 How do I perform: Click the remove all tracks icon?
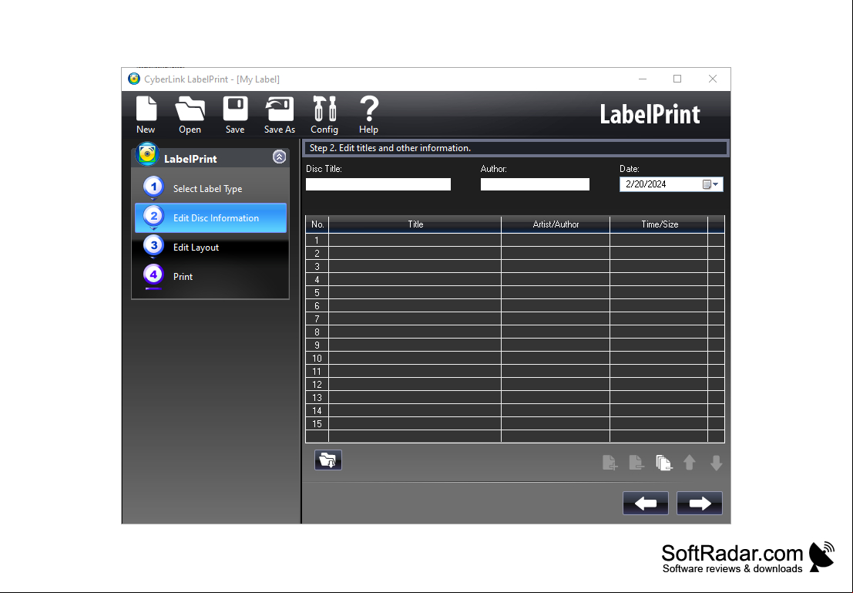[663, 463]
